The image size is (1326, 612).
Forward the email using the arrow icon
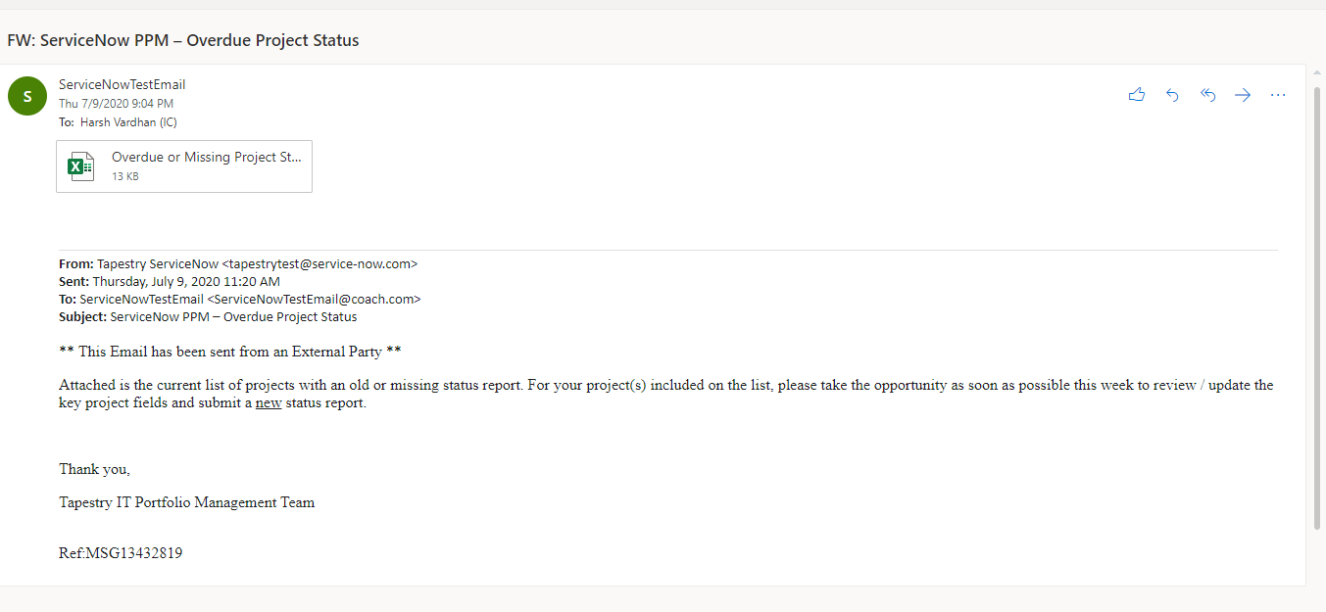tap(1243, 94)
